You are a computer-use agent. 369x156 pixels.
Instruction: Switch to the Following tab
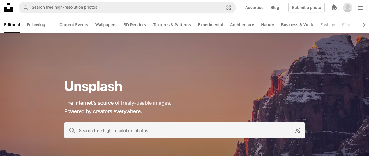[x=36, y=25]
